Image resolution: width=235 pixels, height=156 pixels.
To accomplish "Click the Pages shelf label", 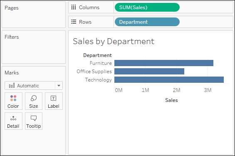I will (12, 8).
